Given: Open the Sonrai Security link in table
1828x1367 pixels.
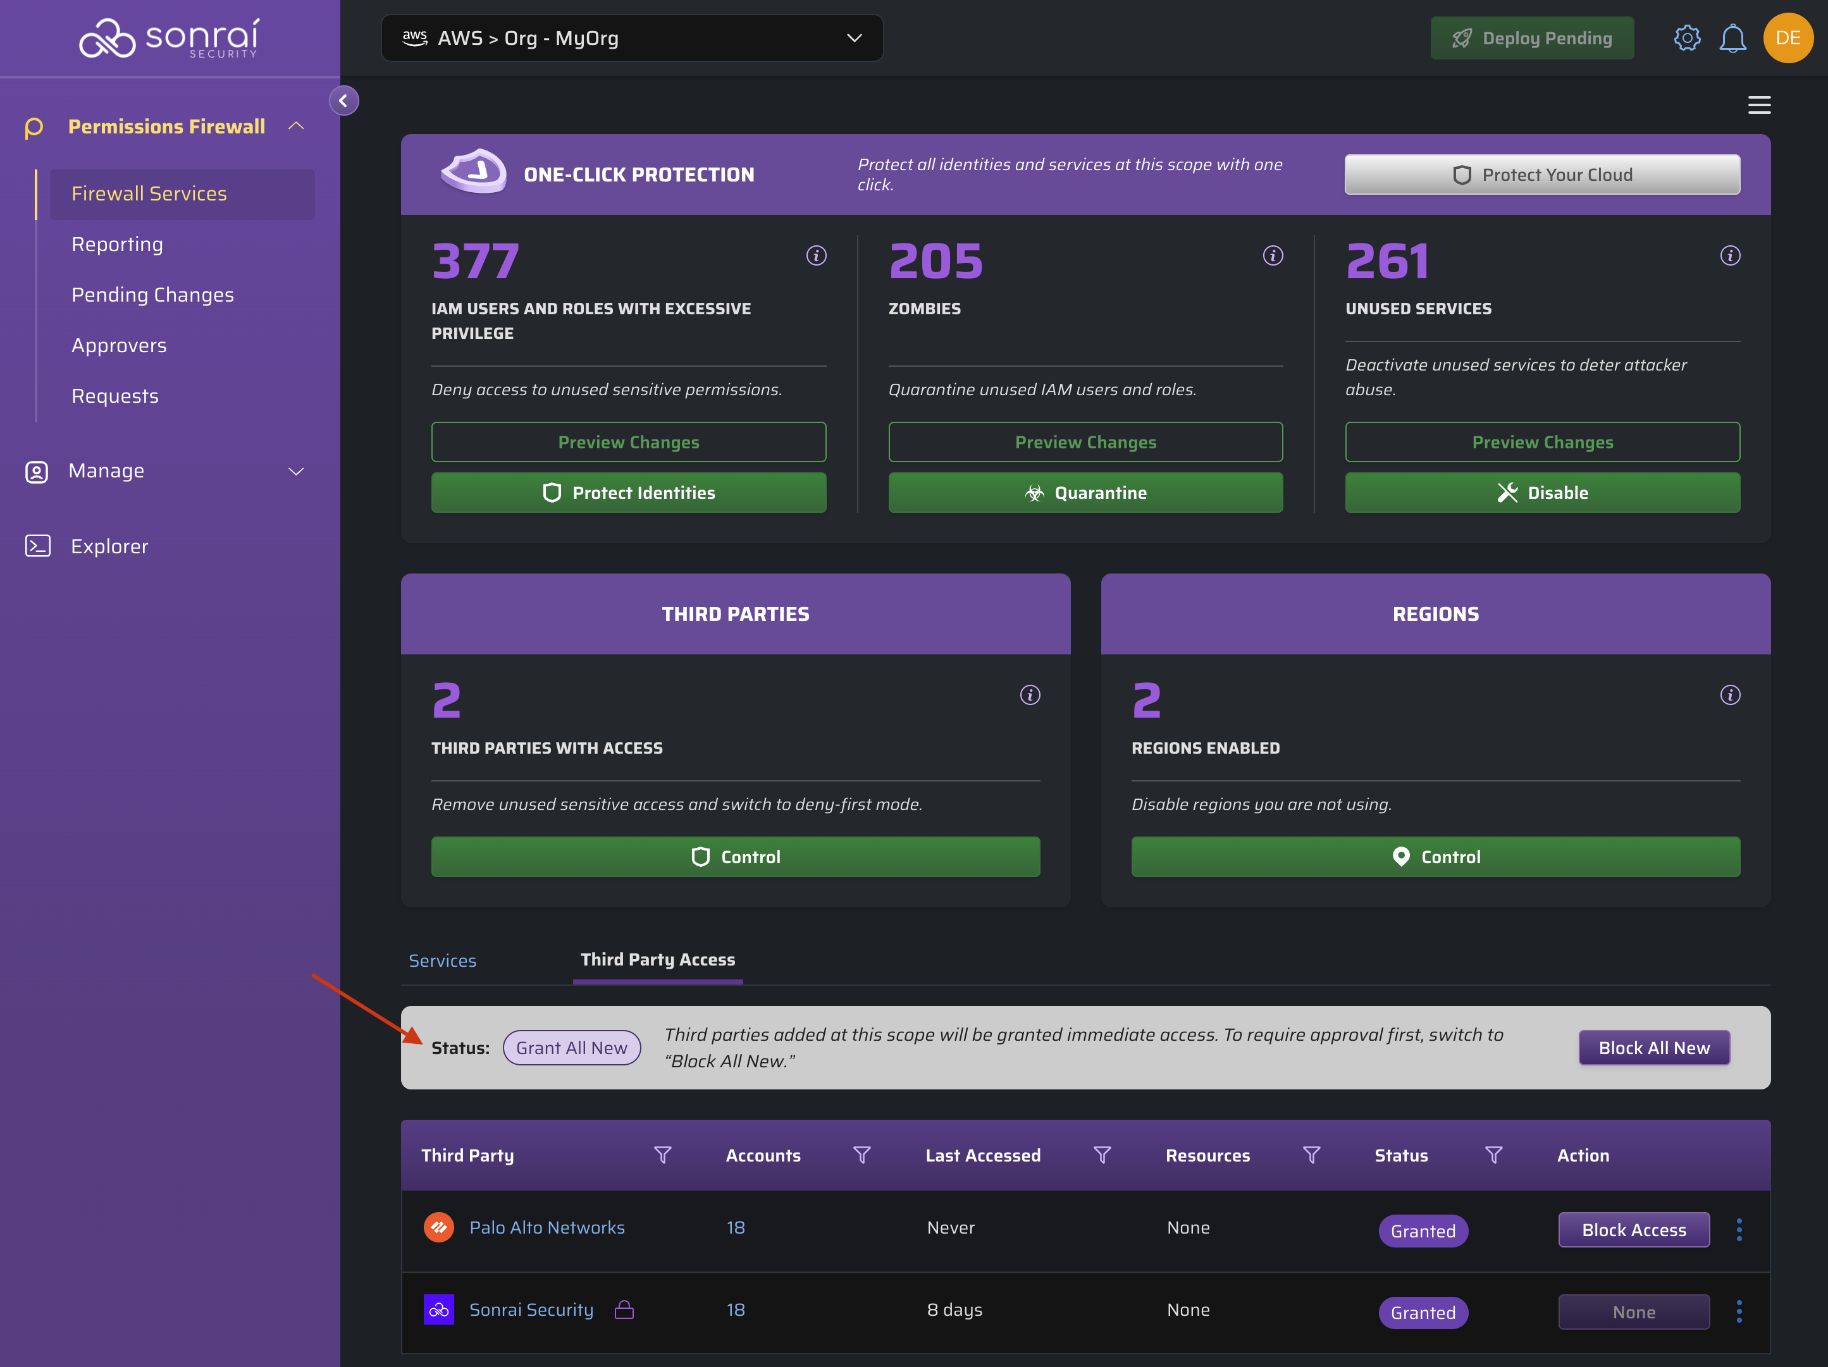Looking at the screenshot, I should 531,1309.
